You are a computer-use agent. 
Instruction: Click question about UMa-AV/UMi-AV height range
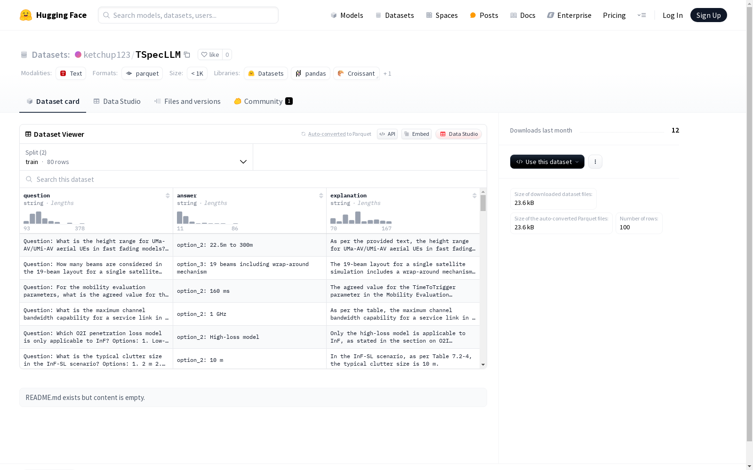96,245
